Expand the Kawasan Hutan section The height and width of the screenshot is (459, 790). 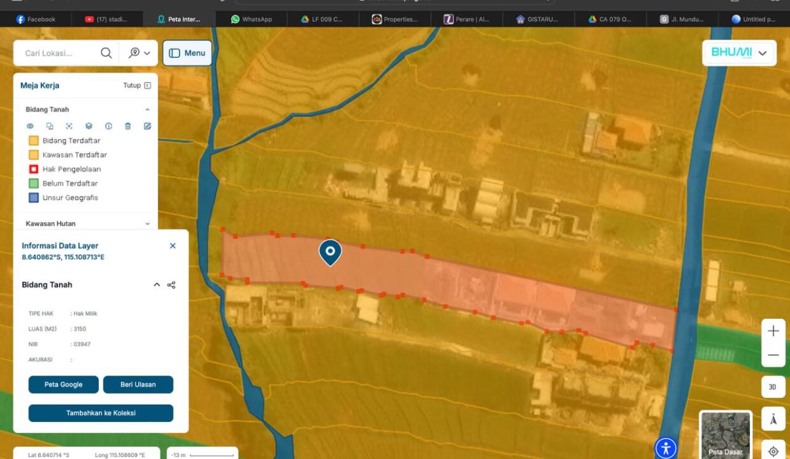point(147,224)
